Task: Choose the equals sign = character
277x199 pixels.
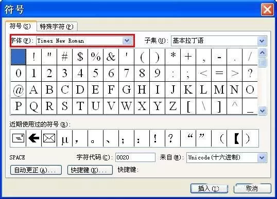Action: point(219,73)
